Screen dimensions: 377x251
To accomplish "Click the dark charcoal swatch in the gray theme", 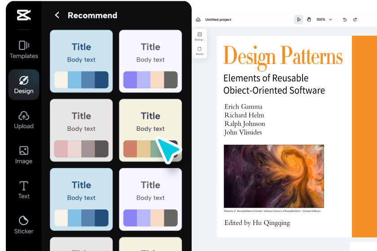I will (x=101, y=149).
